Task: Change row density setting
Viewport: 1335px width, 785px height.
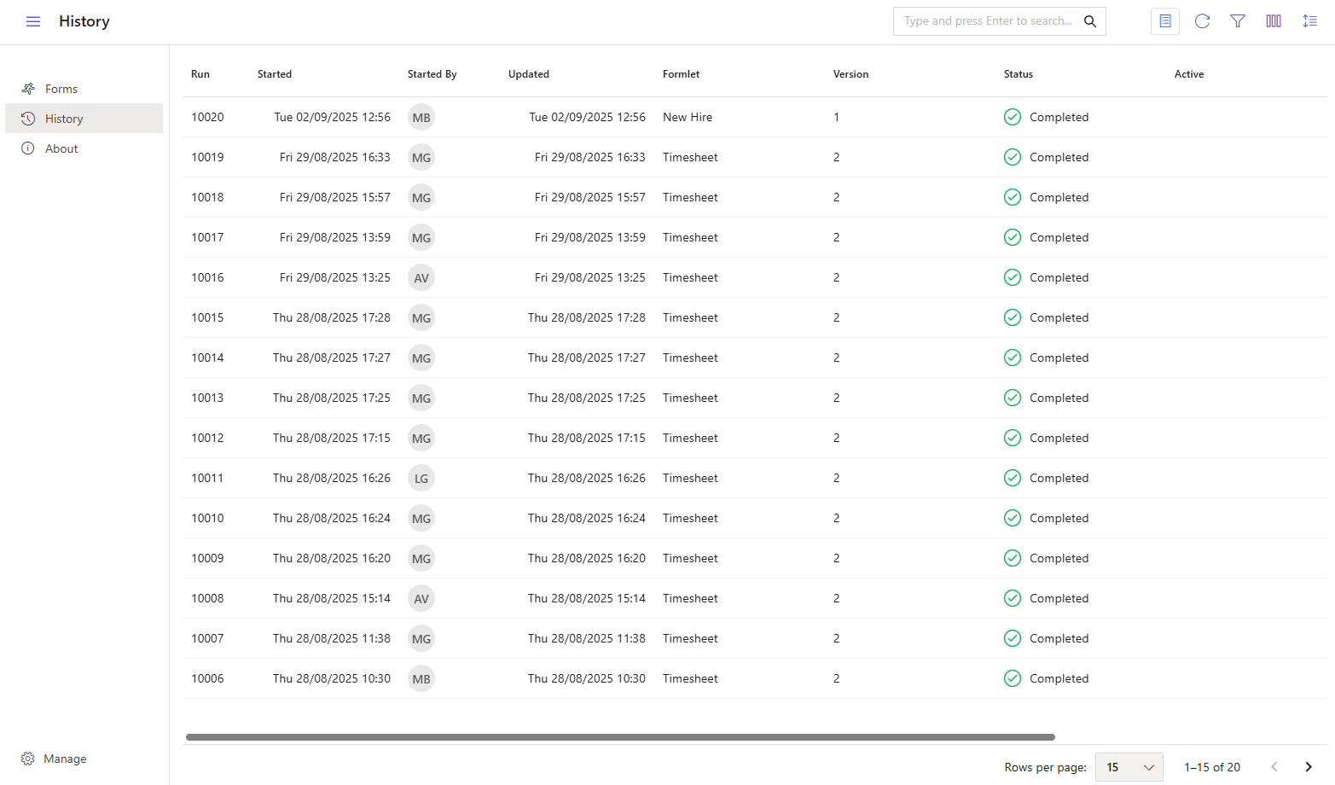Action: pos(1309,21)
